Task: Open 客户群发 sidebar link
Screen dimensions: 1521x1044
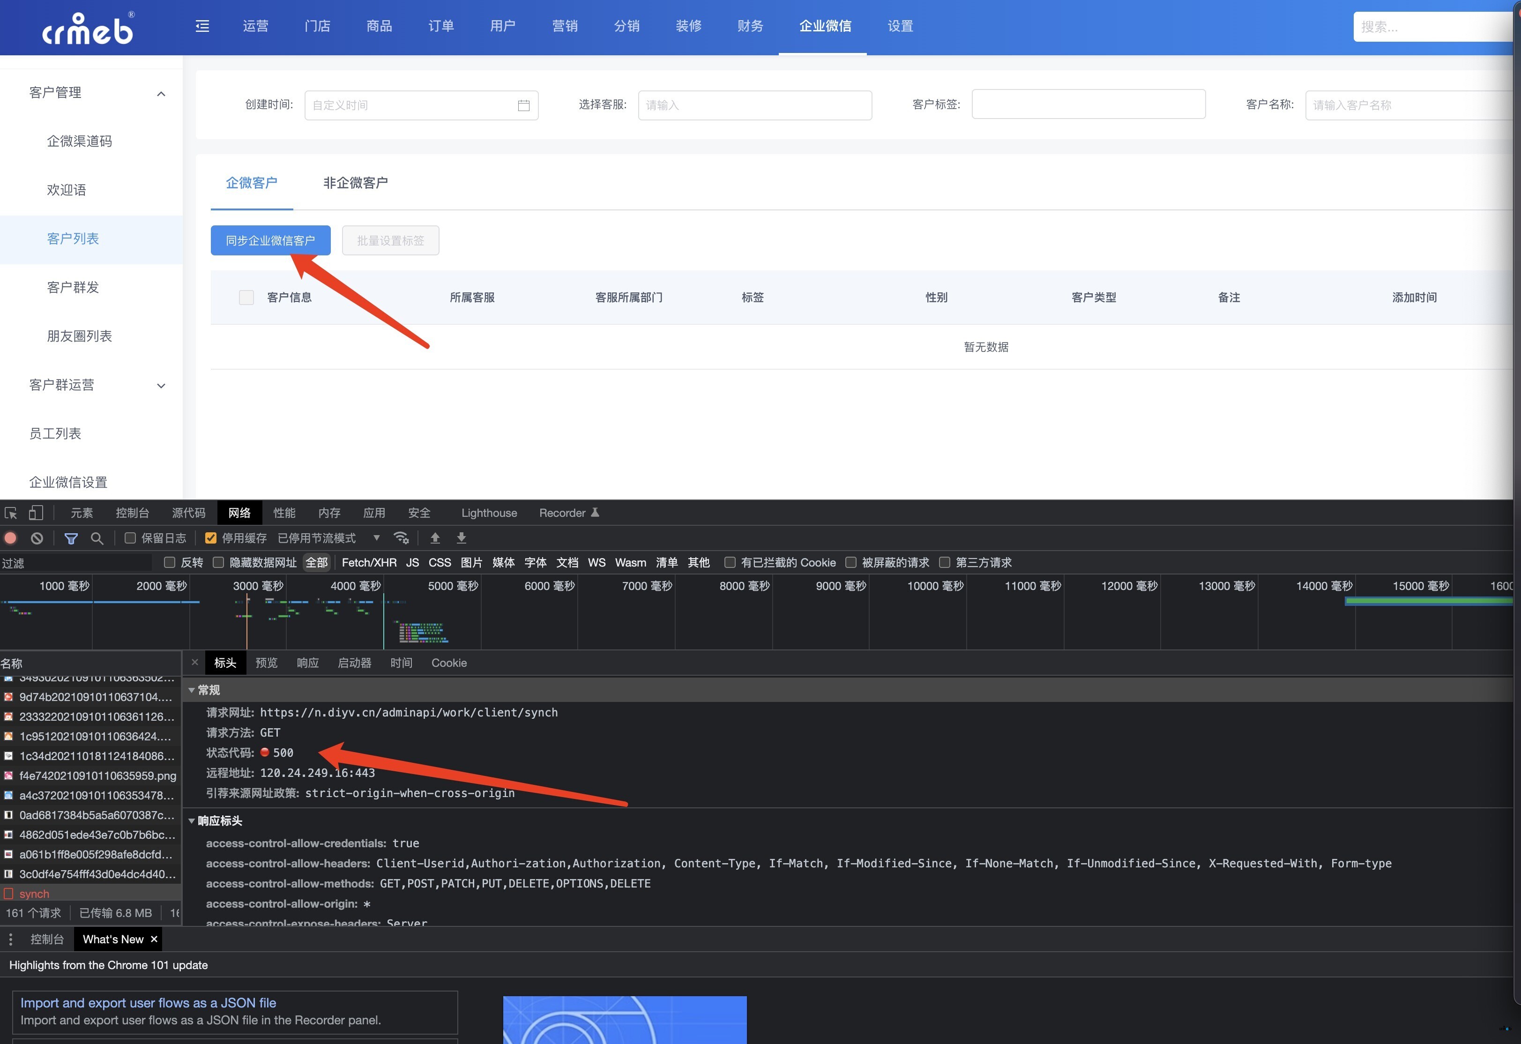Action: [73, 287]
